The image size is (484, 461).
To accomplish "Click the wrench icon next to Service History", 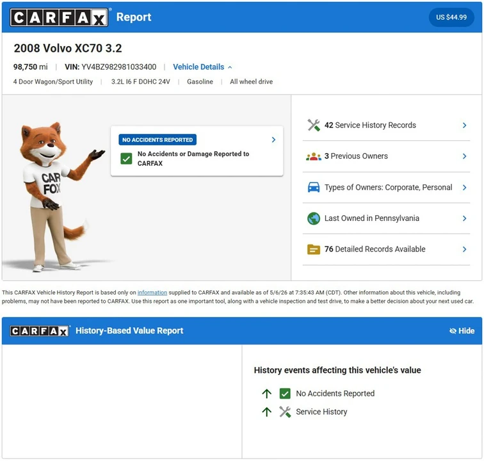I will [285, 412].
